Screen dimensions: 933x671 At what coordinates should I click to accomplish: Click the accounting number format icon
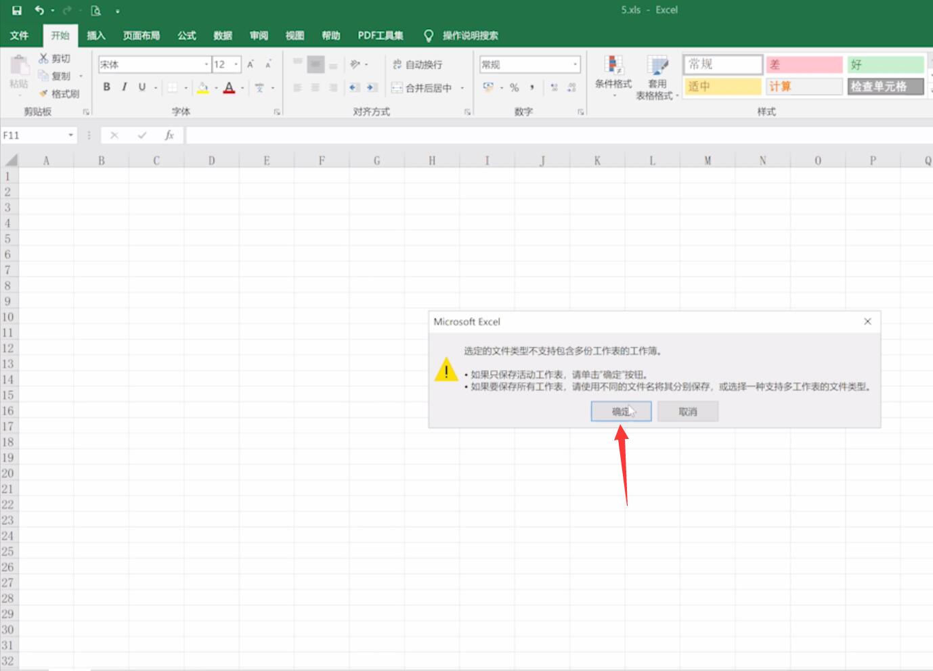488,87
